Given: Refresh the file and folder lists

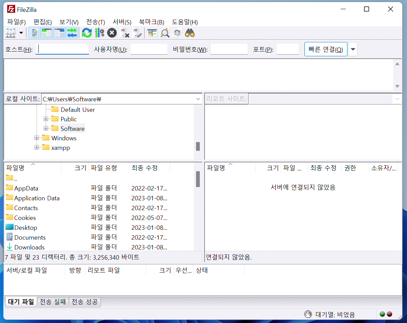Looking at the screenshot, I should [87, 33].
